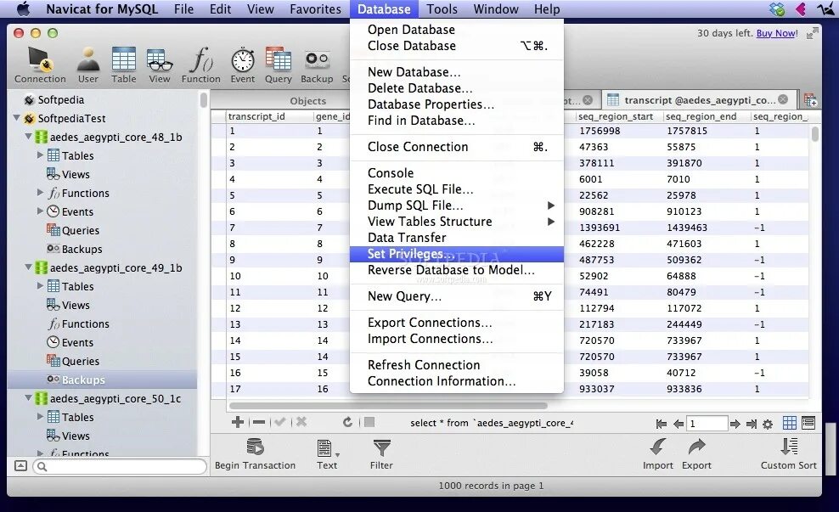Select Data Transfer menu item

click(456, 238)
